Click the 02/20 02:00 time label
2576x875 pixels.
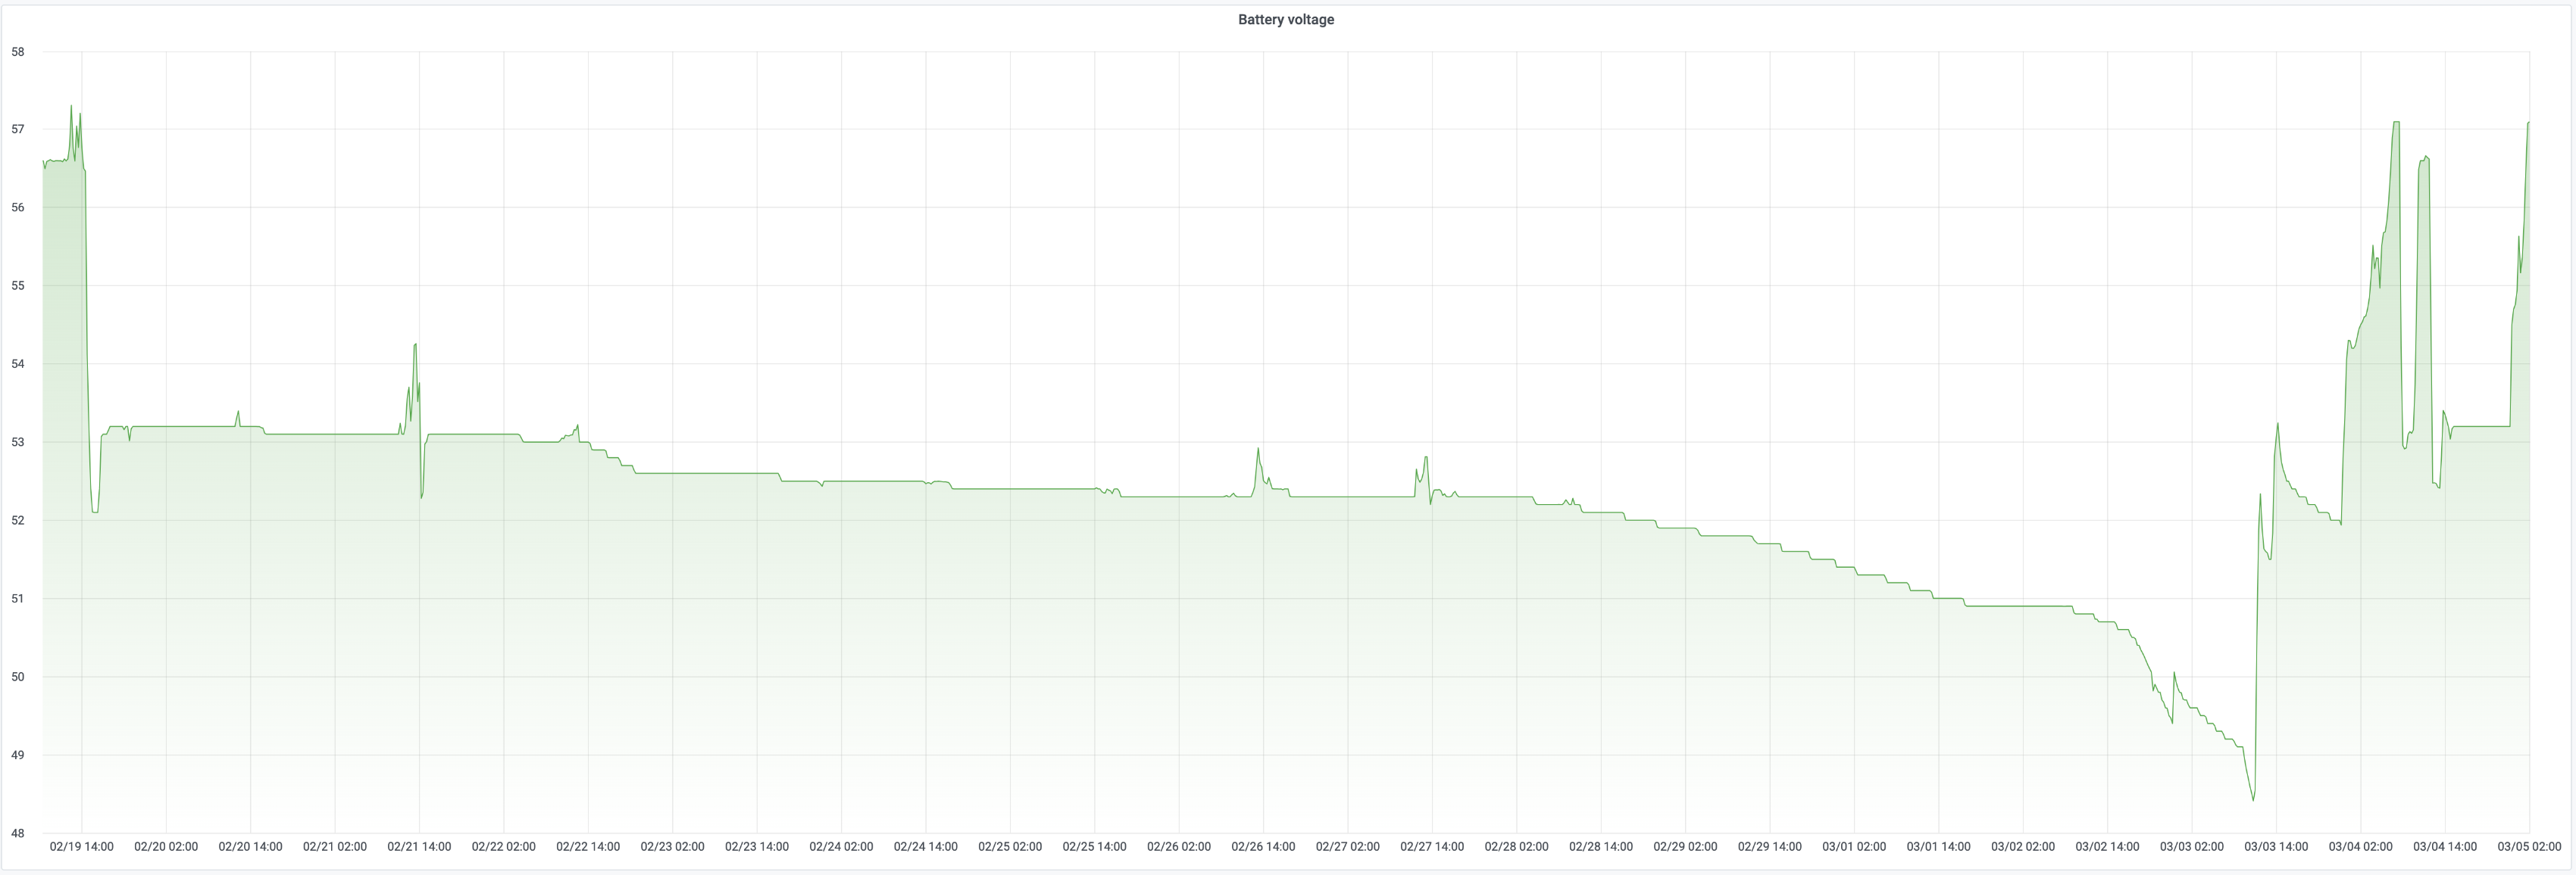(x=166, y=846)
